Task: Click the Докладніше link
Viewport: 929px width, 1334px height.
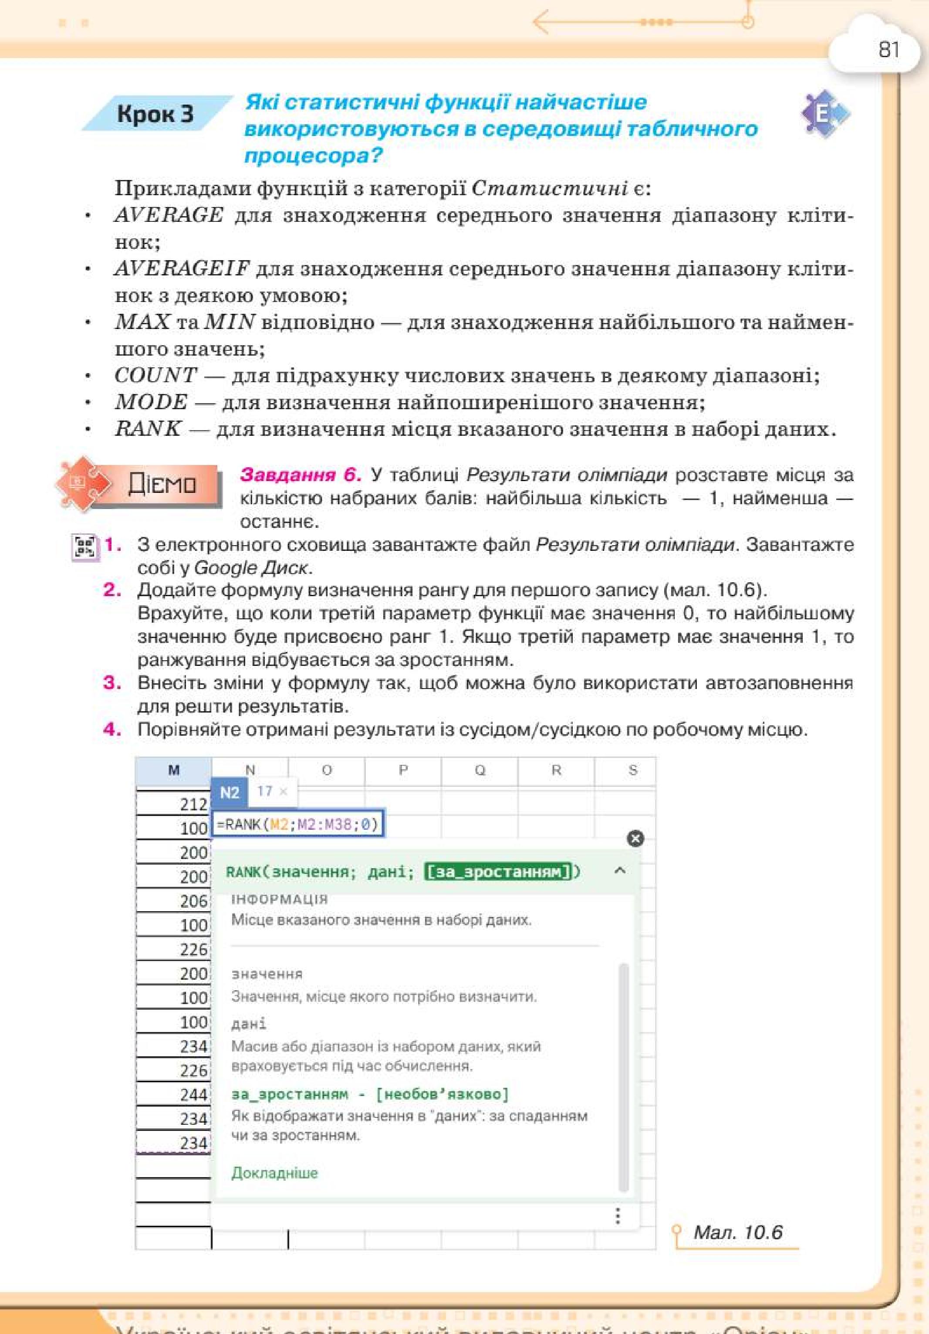Action: click(x=275, y=1172)
